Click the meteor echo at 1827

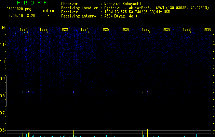pos(147,91)
